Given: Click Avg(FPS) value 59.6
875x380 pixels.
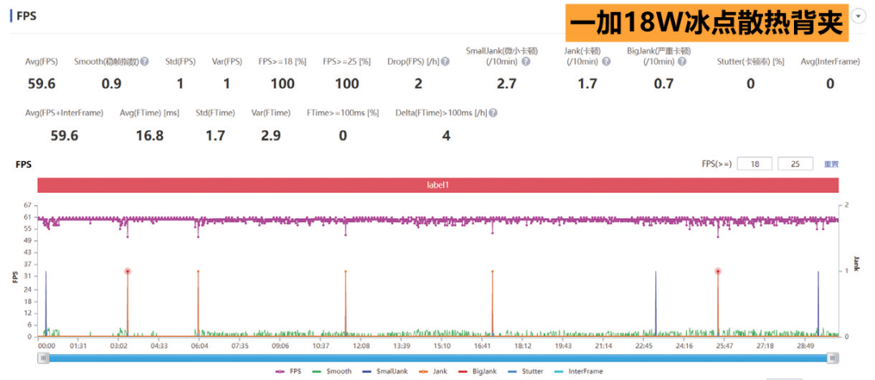Looking at the screenshot, I should coord(41,84).
